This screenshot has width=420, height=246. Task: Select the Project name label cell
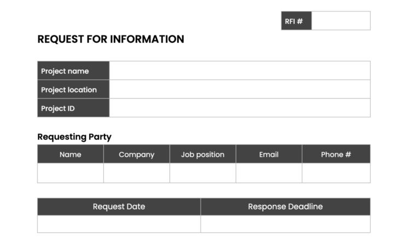coord(73,71)
